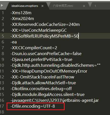Click the tab scroll arrow icon
The image size is (110, 115).
pos(2,5)
